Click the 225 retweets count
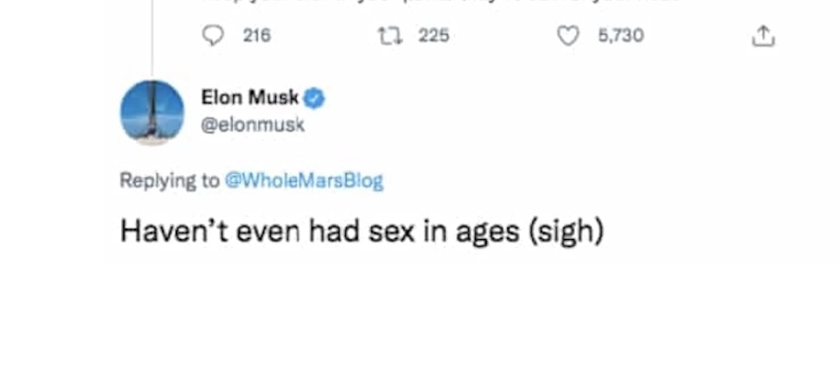Viewport: 840px width, 367px height. [x=434, y=36]
